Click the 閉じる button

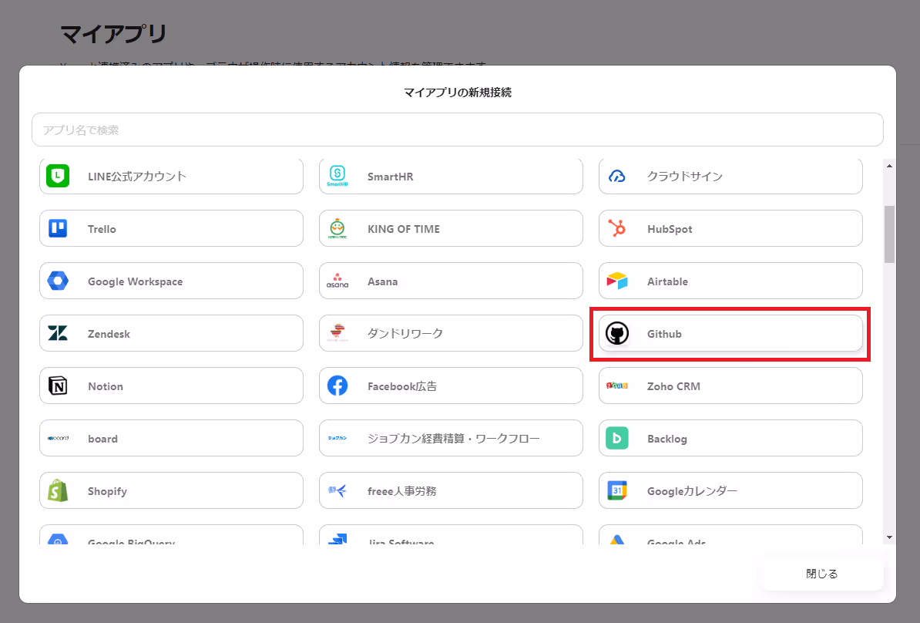pyautogui.click(x=821, y=574)
